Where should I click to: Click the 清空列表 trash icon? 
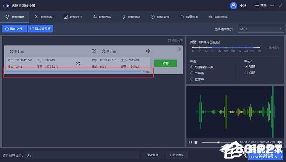coord(170,40)
